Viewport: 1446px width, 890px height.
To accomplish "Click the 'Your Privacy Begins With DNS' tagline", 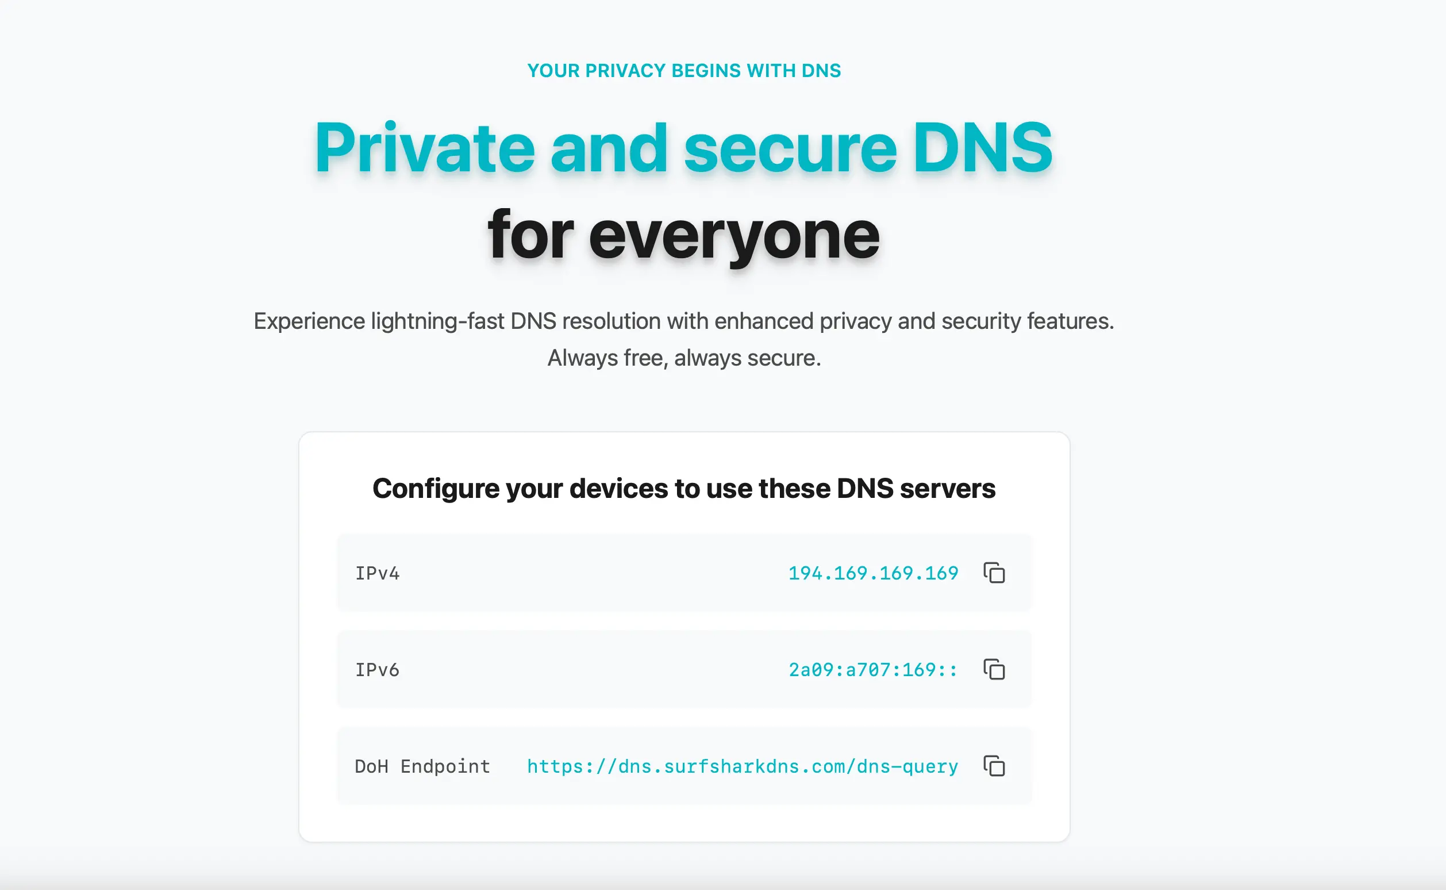I will 683,71.
